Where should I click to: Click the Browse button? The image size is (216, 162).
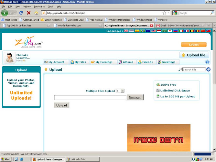point(135,97)
